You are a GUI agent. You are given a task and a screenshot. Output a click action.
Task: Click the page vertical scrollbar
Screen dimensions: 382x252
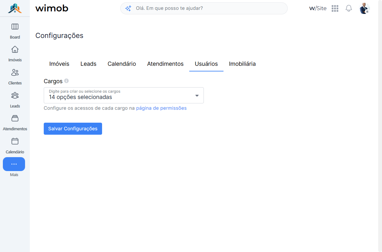380,126
